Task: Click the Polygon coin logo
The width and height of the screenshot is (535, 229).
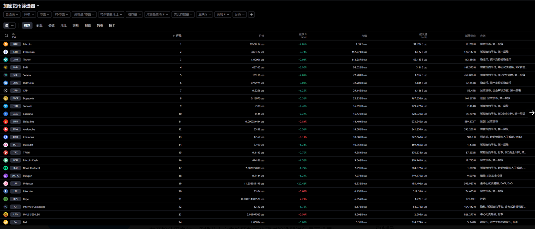Action: 6,176
